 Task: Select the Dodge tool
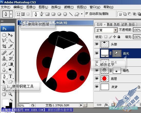click(x=11, y=70)
